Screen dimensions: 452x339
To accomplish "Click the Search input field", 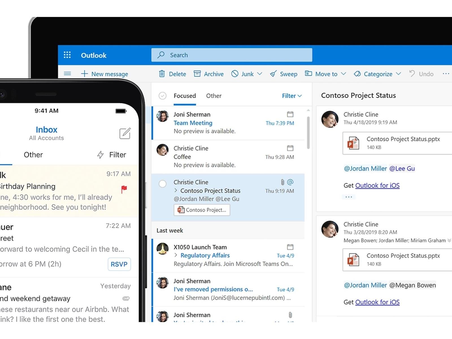I will click(232, 55).
